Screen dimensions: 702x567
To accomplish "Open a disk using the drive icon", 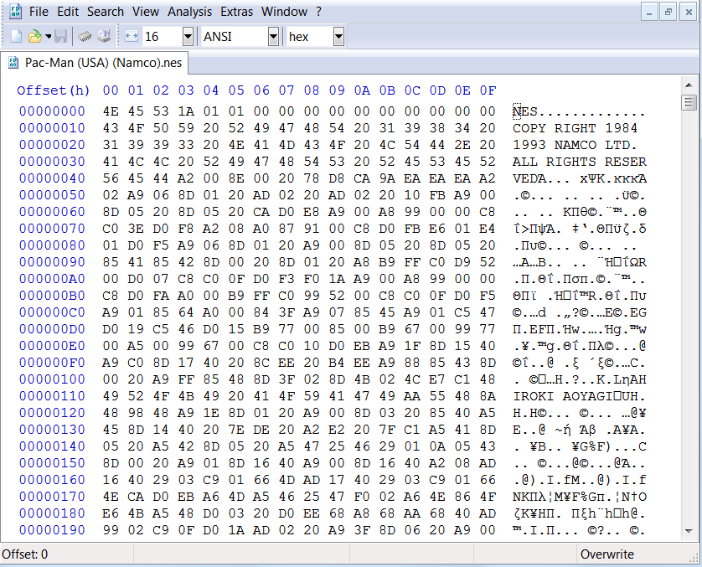I will tap(104, 36).
